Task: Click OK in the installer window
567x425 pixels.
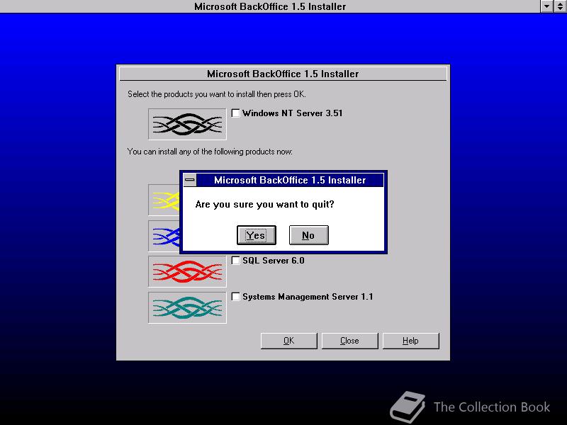Action: click(289, 341)
